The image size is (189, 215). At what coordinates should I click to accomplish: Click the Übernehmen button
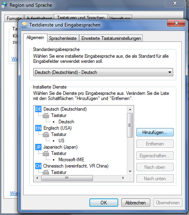click(168, 202)
